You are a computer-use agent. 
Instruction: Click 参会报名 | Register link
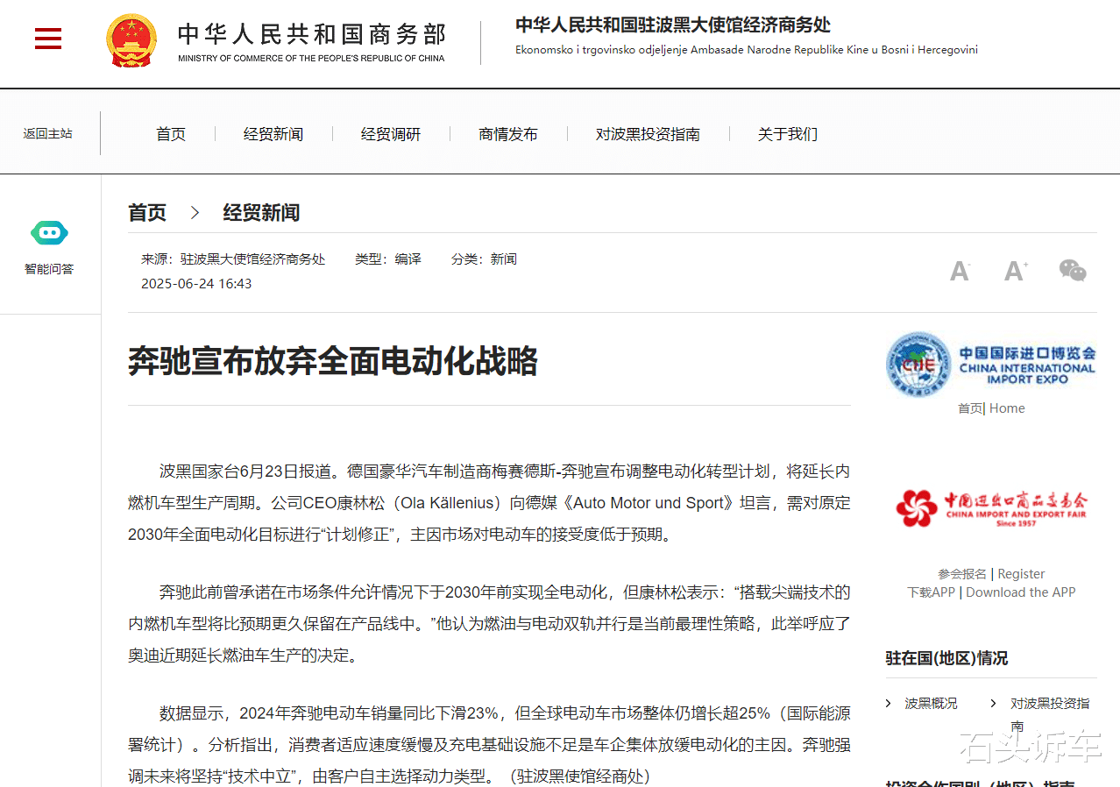991,574
